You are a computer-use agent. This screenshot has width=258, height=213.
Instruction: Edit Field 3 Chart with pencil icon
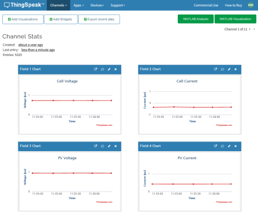click(109, 146)
